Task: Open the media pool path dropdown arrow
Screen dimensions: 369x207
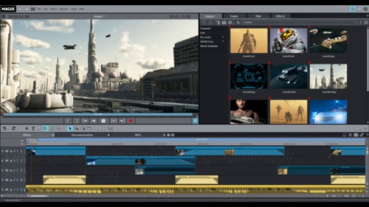Action: click(x=356, y=23)
